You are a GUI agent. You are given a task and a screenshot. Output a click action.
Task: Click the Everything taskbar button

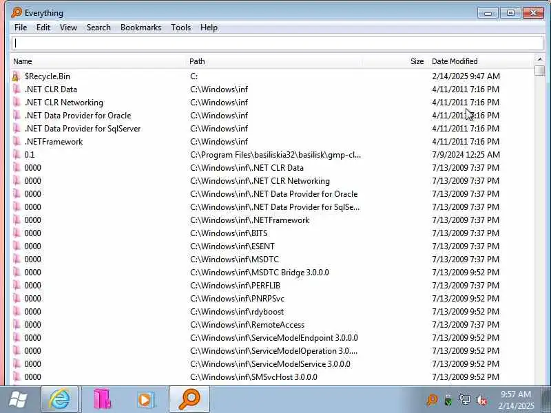click(189, 399)
